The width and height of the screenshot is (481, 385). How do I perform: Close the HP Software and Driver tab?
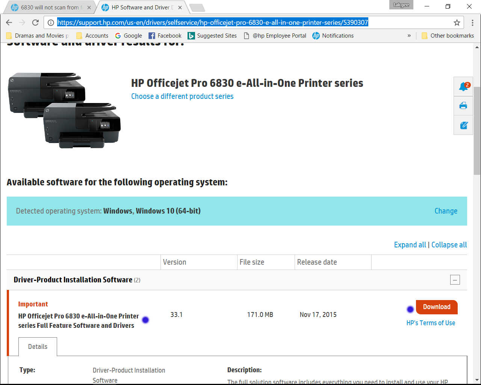click(180, 8)
